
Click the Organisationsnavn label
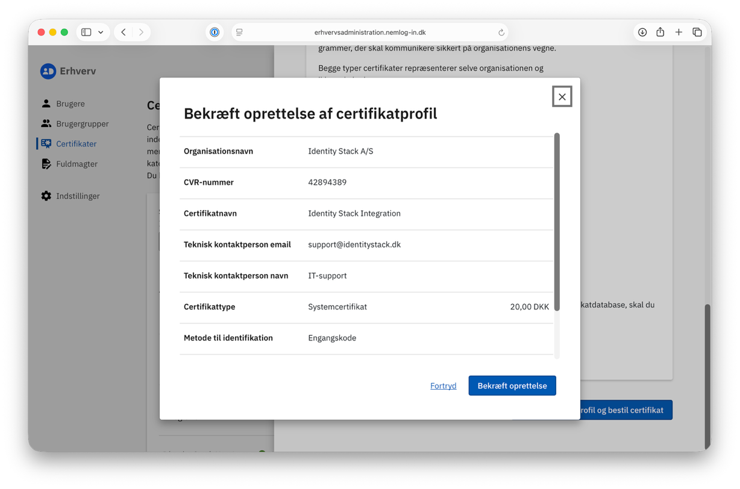point(218,151)
